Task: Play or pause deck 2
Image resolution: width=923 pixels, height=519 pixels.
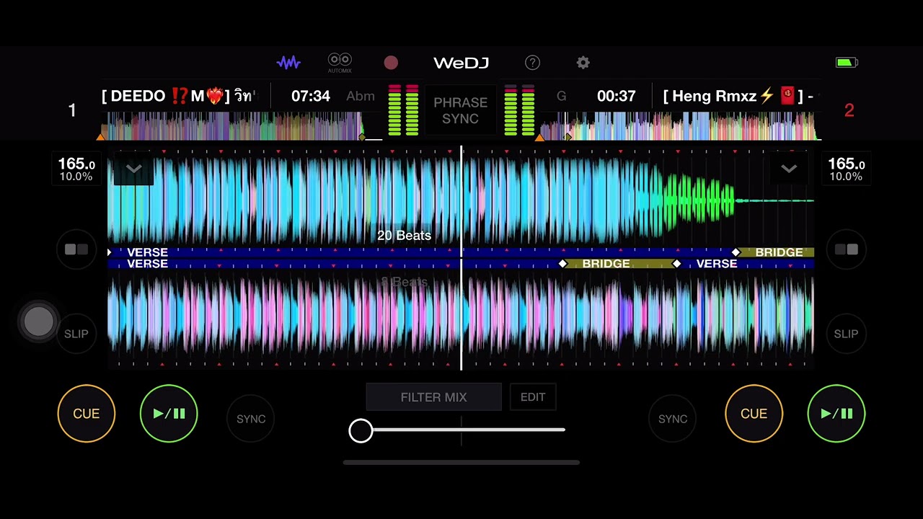Action: [x=836, y=414]
